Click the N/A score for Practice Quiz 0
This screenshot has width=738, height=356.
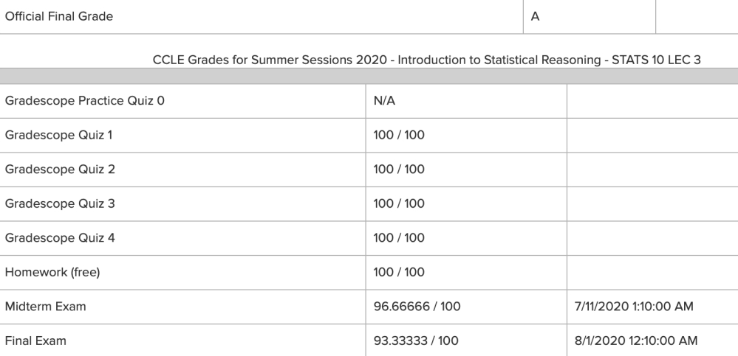[x=384, y=101]
